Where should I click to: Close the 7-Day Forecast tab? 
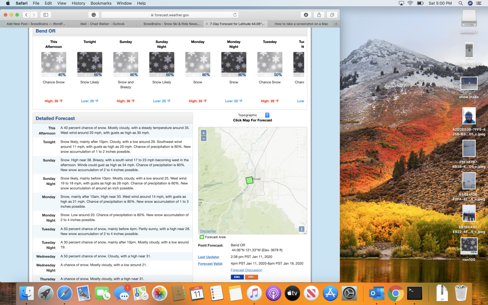point(207,24)
